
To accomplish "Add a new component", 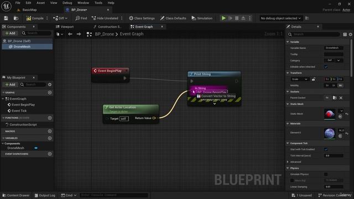I will click(10, 33).
